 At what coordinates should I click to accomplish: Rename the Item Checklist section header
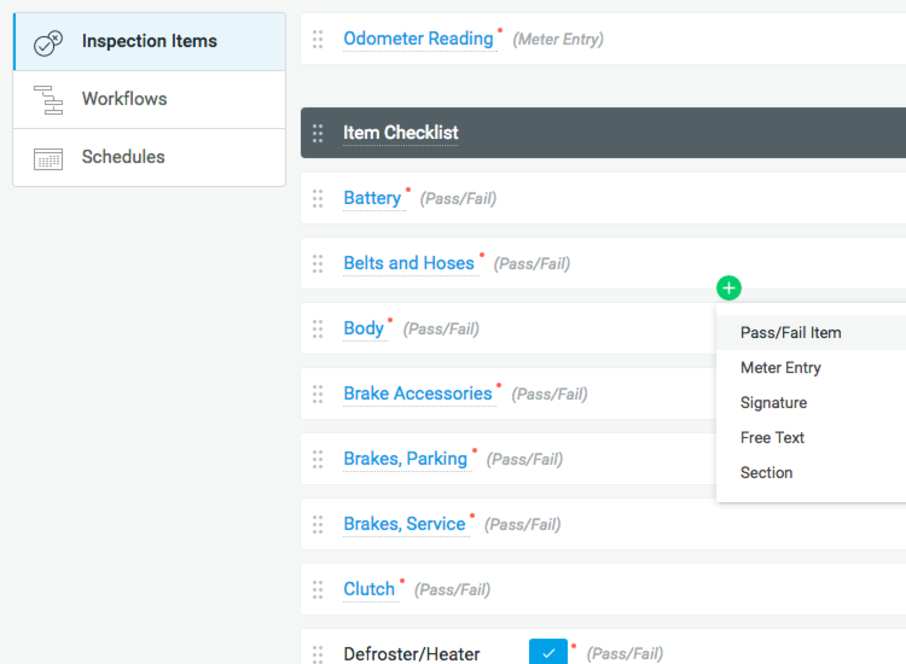(x=400, y=133)
